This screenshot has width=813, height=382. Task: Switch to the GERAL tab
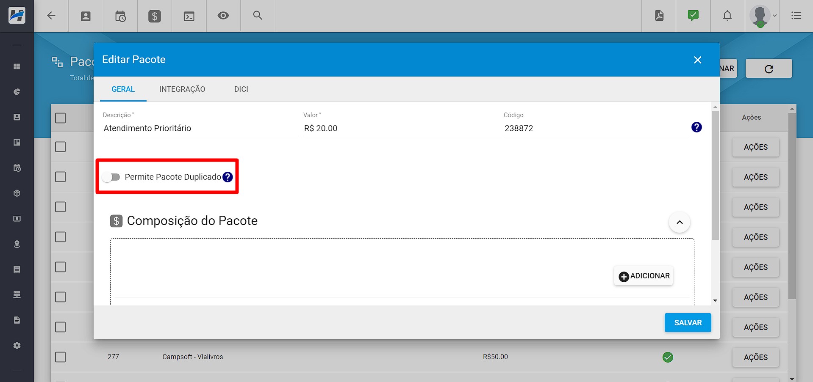coord(123,89)
